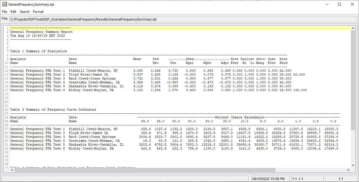Click mean value 4.116
This screenshot has height=182, width=359.
138,86
